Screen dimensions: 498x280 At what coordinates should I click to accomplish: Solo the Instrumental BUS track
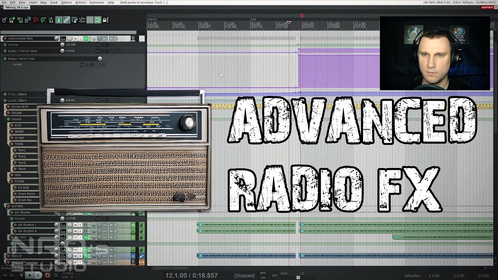80,38
